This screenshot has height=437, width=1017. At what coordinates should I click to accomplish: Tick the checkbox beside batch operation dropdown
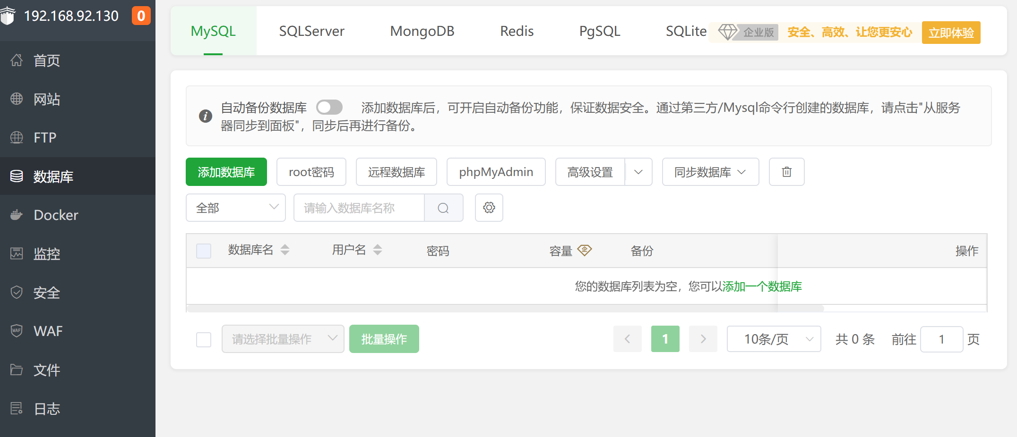pyautogui.click(x=204, y=339)
